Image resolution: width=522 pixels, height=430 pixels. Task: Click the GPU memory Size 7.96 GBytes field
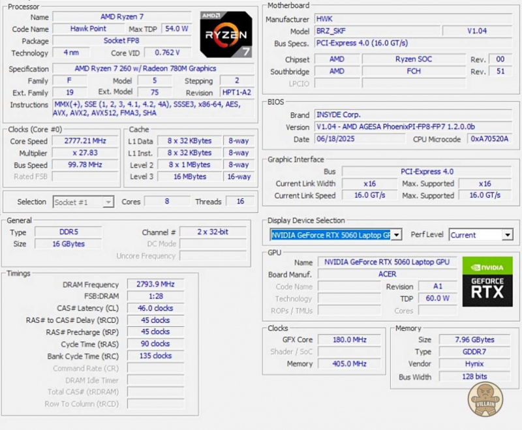point(474,340)
